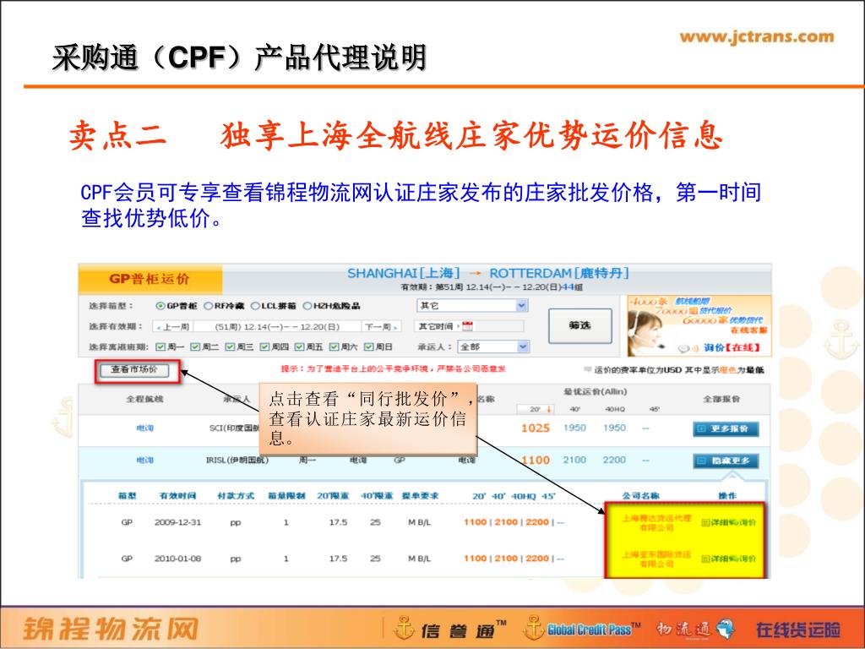Screen dimensions: 865x649
Task: Click the week range (51周) 12.14 field
Action: click(x=277, y=327)
